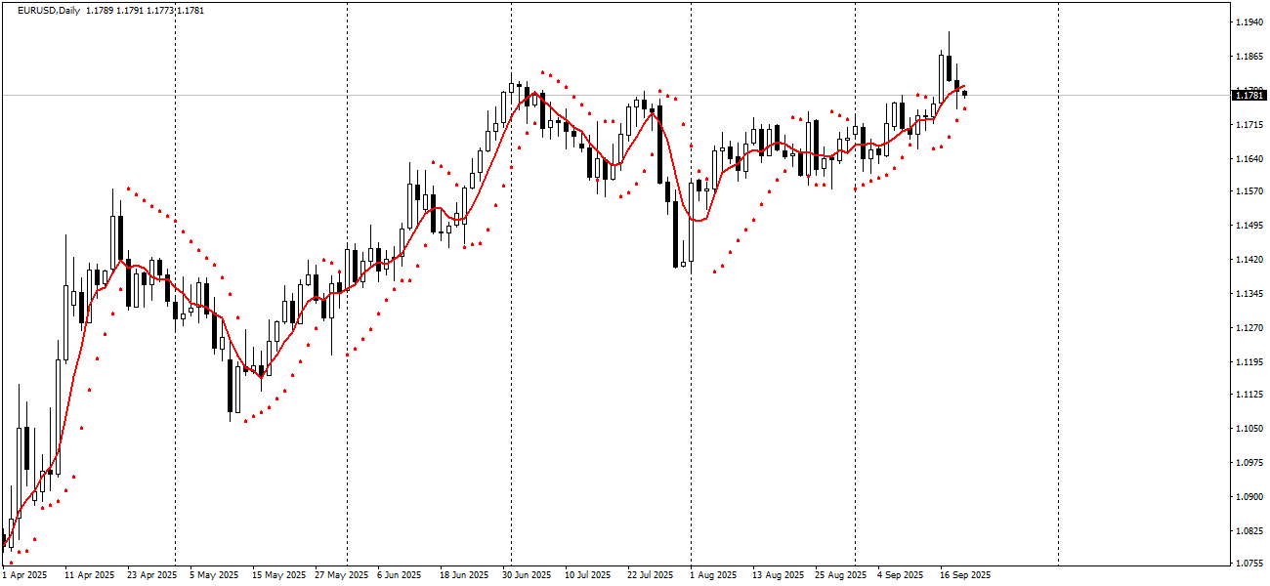
Task: Click the 1.1420 price axis value
Action: coord(1248,260)
